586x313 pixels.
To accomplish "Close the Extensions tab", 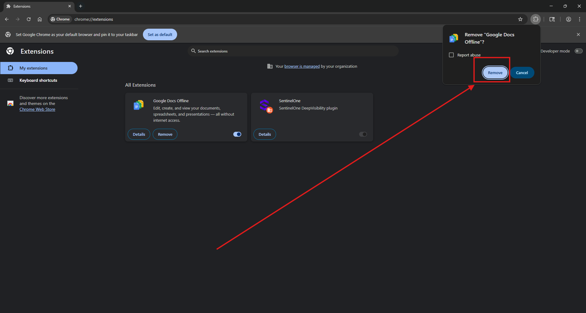I will [70, 6].
